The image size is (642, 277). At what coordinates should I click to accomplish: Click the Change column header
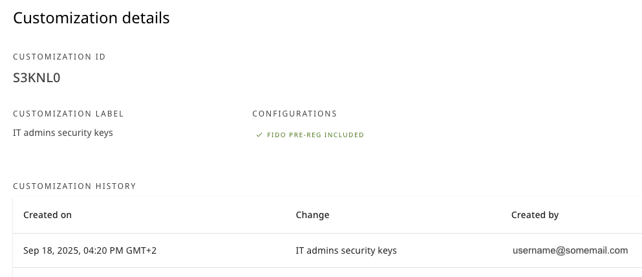tap(312, 215)
